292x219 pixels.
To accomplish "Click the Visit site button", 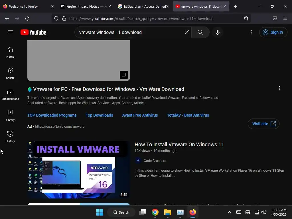I will click(263, 124).
